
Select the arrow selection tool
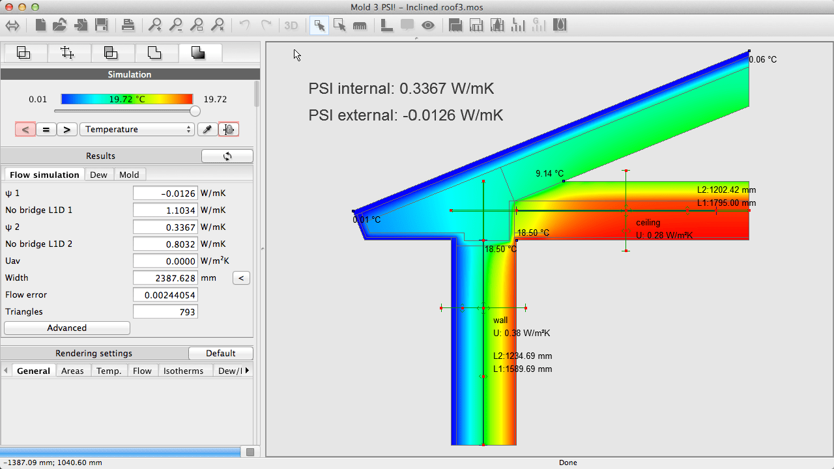coord(319,25)
